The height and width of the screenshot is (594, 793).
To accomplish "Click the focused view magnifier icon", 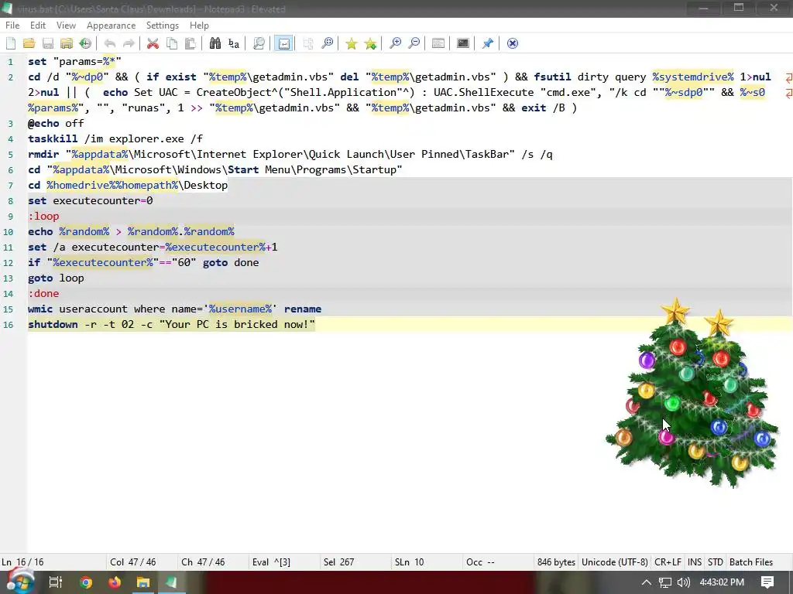I will [328, 43].
